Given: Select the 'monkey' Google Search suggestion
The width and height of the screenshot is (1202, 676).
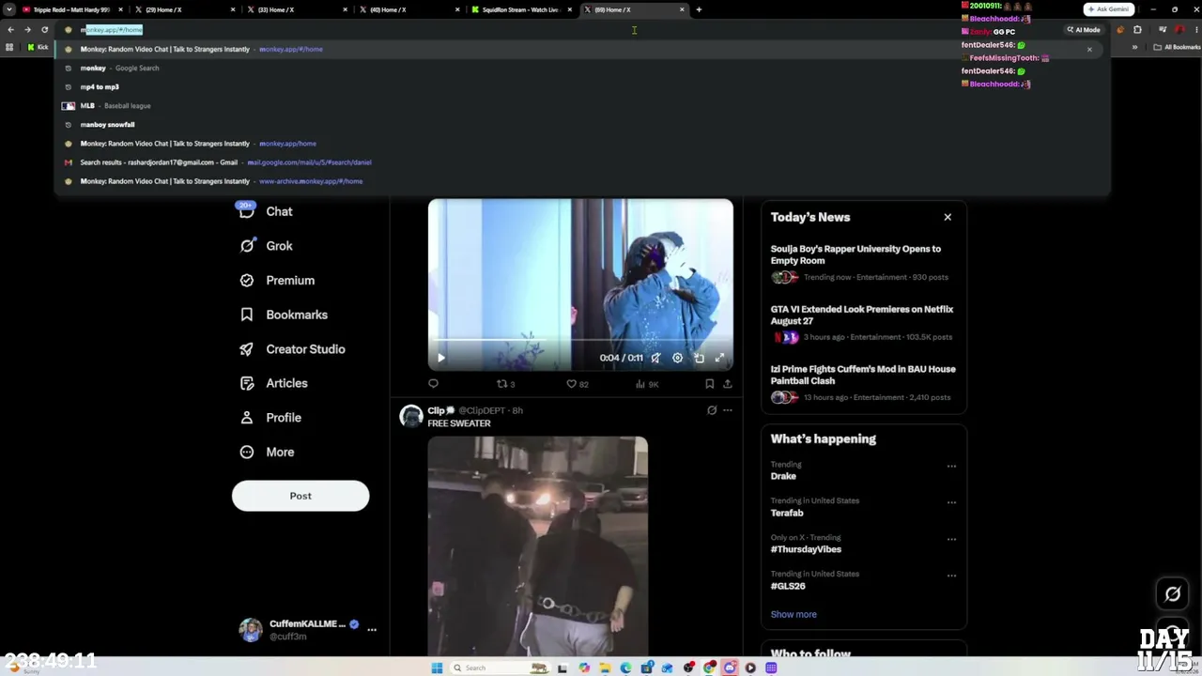Looking at the screenshot, I should point(582,68).
